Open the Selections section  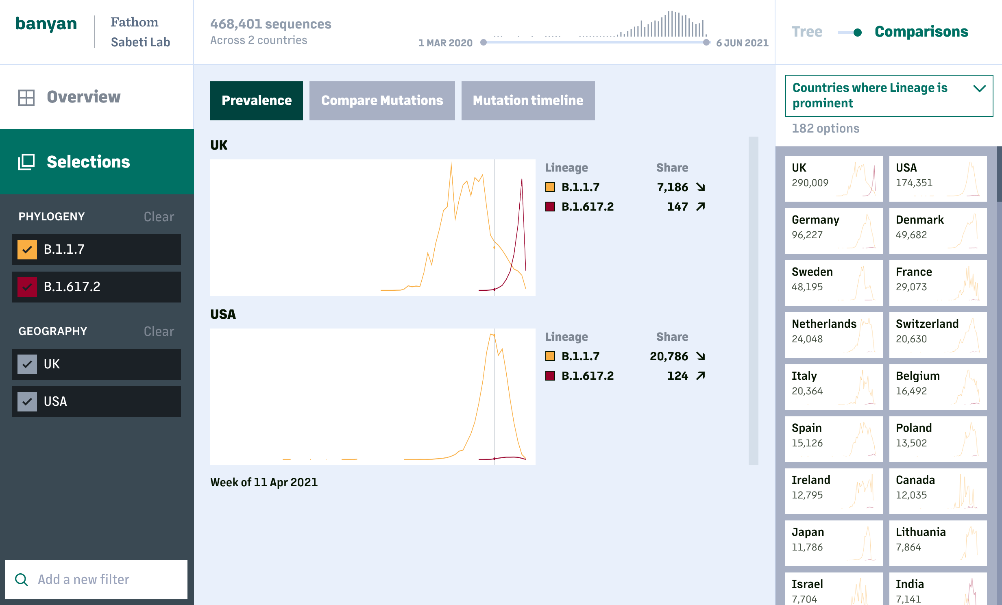(x=97, y=162)
